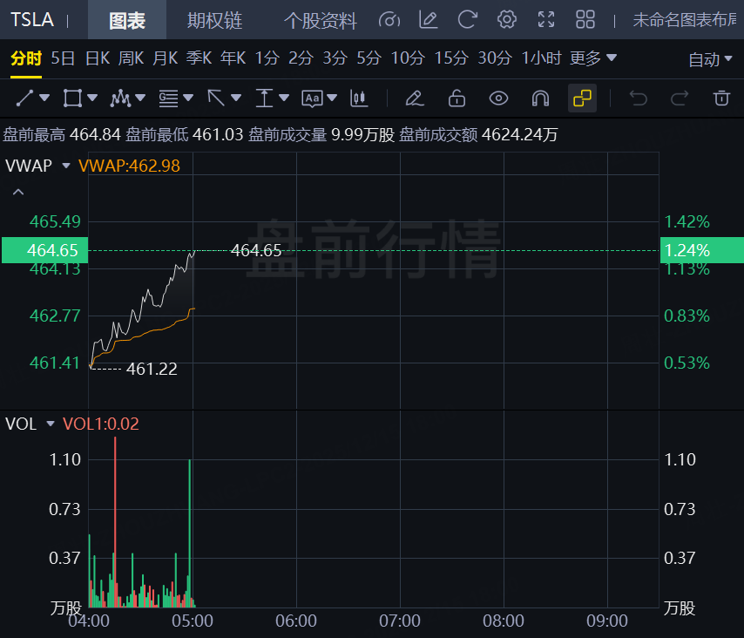Select the price range measure tool
744x638 pixels.
264,98
